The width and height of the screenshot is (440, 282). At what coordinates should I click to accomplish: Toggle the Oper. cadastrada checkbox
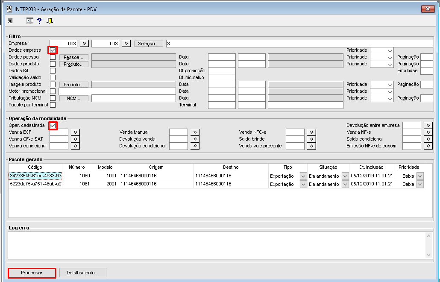[x=53, y=126]
